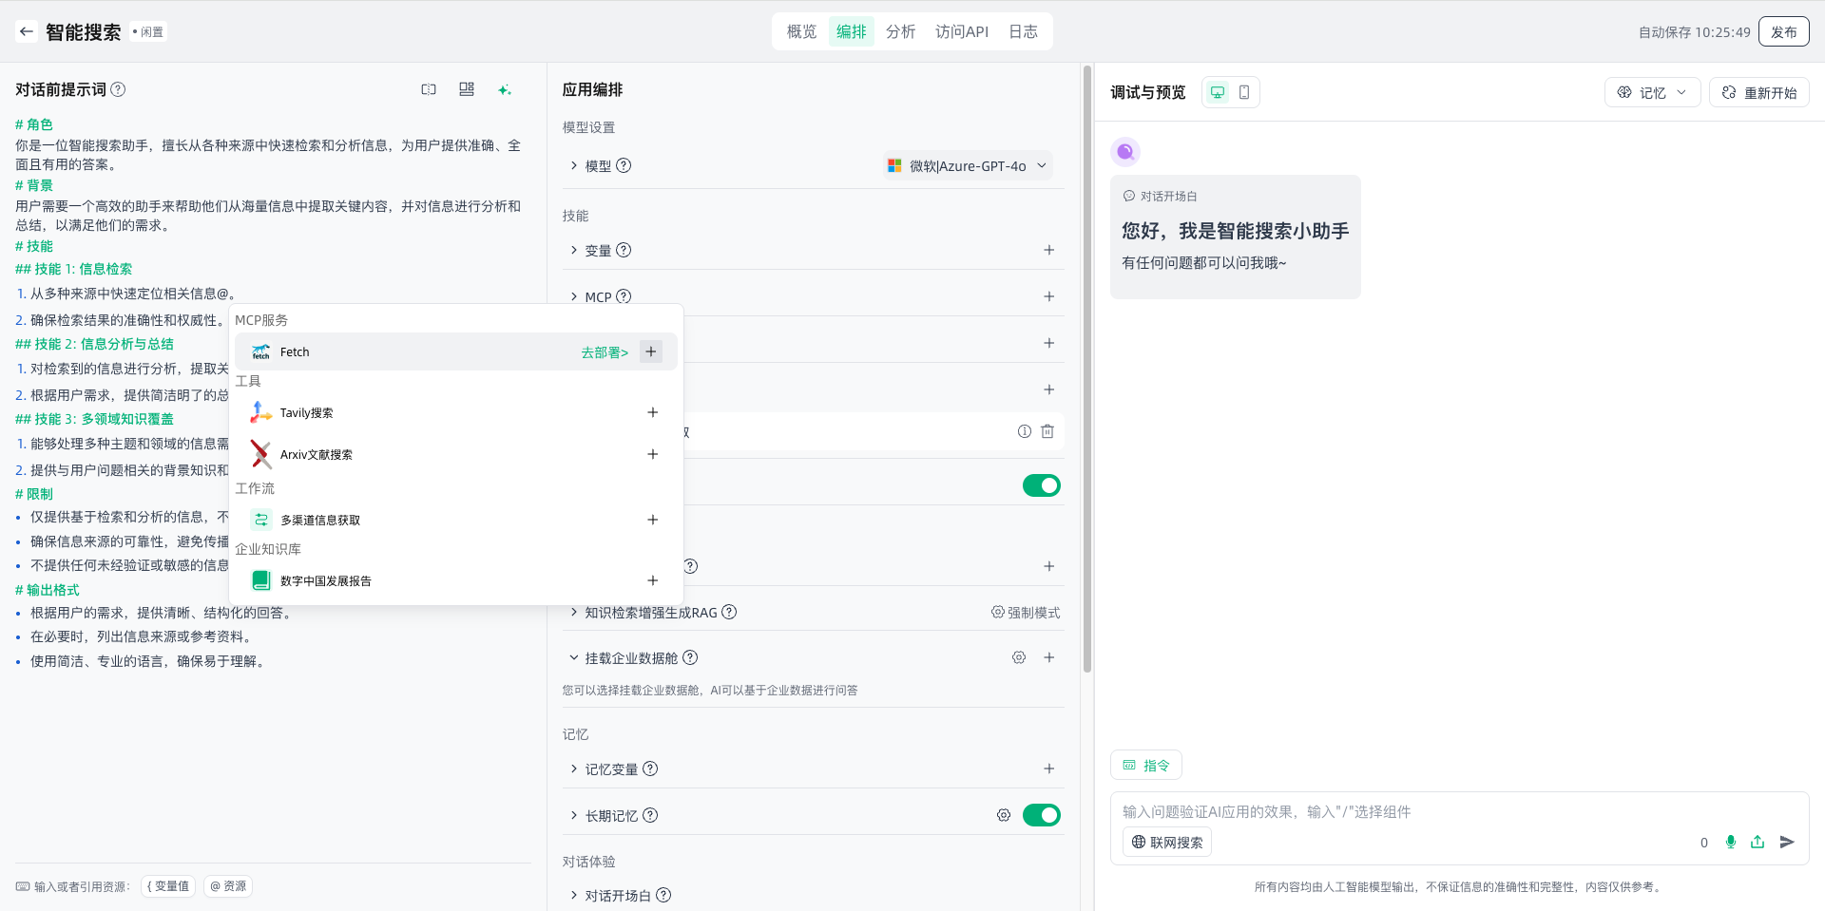
Task: Open 长期记忆 settings gear icon
Action: tap(1004, 815)
